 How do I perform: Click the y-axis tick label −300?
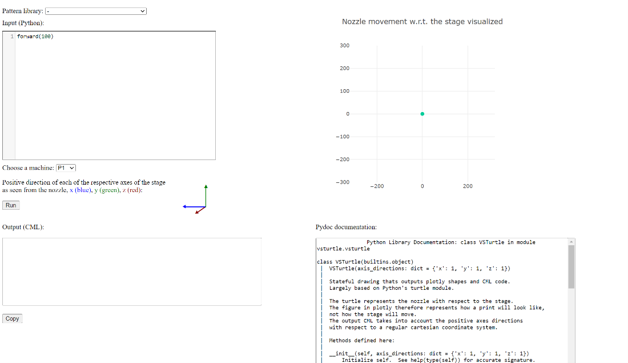(x=343, y=182)
